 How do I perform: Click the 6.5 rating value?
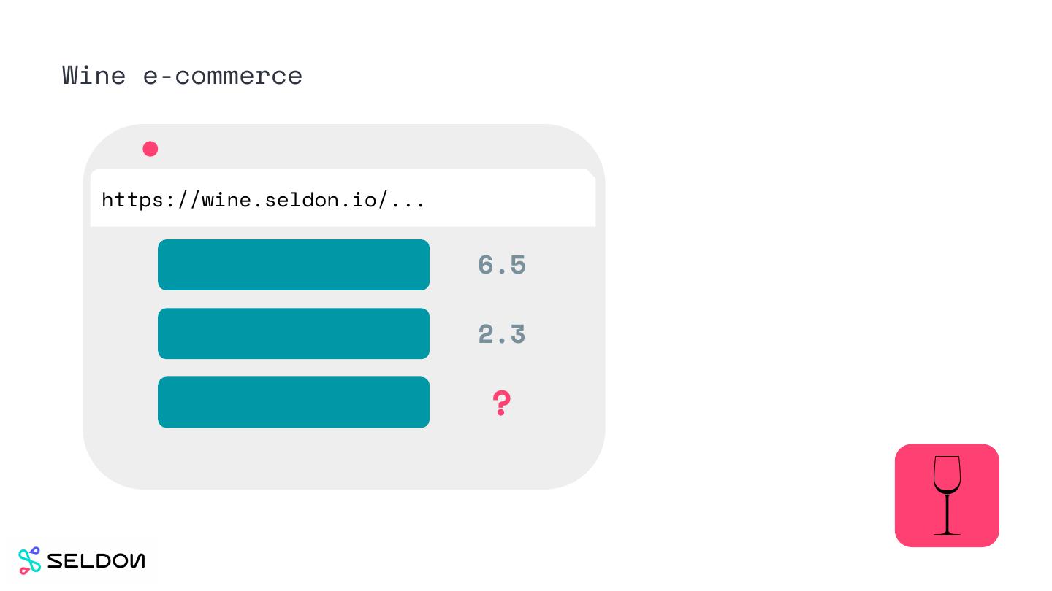501,265
